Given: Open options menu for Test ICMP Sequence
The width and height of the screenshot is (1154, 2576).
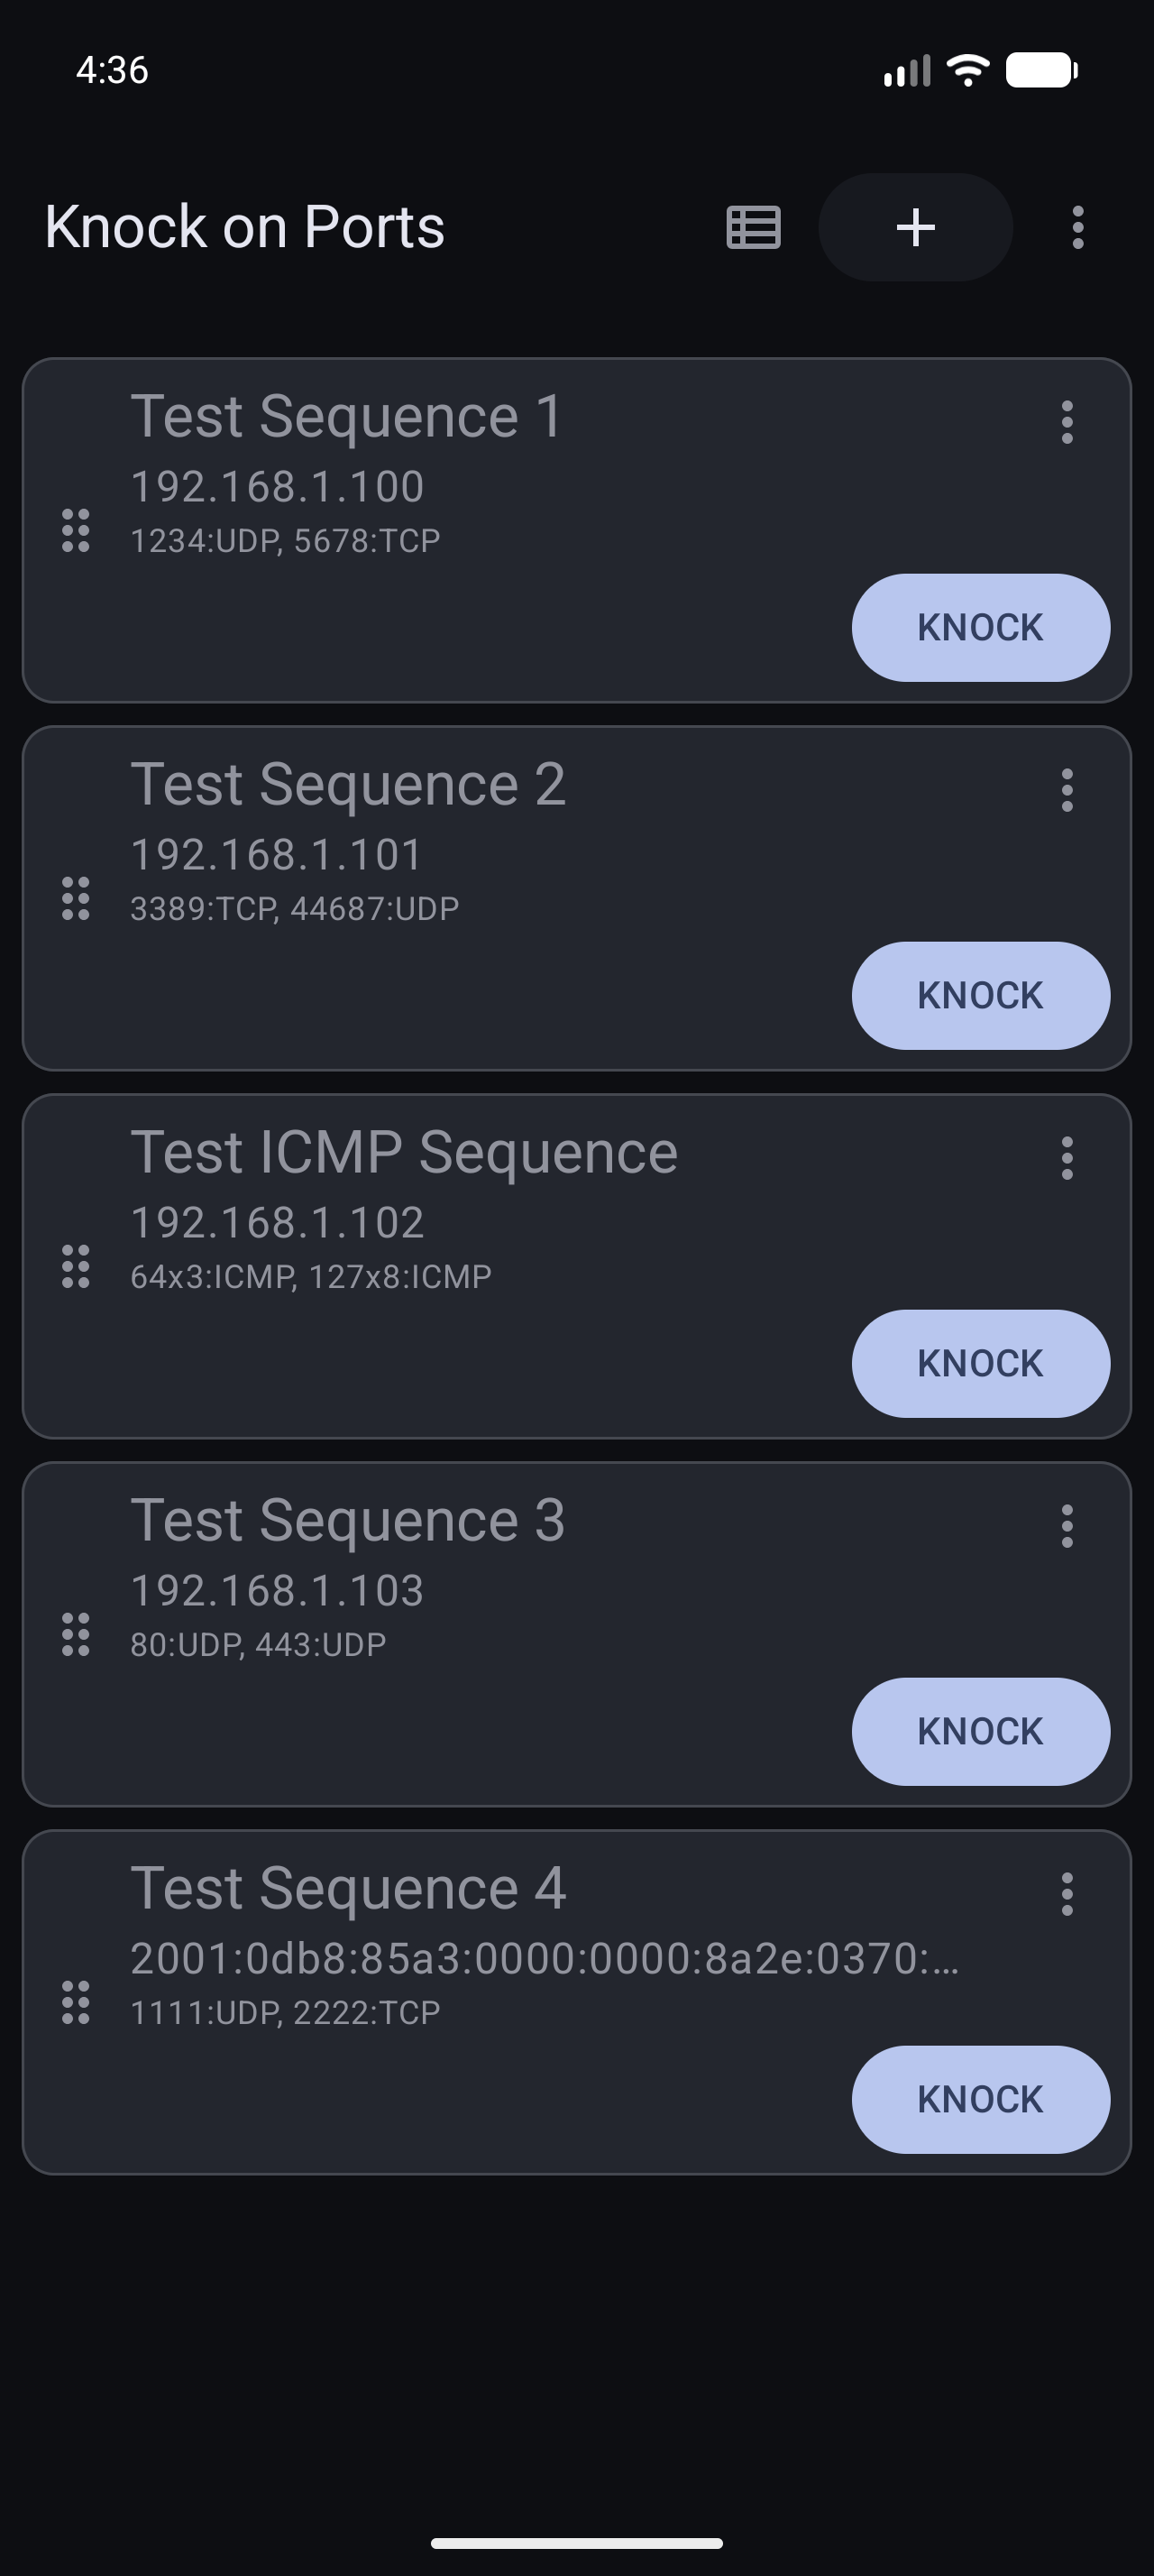Looking at the screenshot, I should pos(1067,1158).
